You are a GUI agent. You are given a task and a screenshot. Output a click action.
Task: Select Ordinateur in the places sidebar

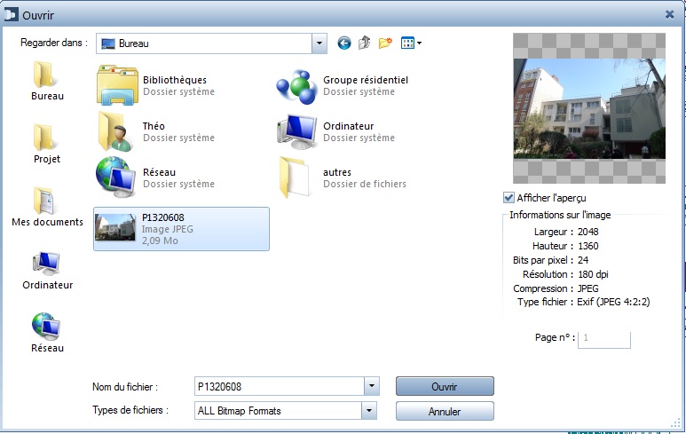[47, 271]
